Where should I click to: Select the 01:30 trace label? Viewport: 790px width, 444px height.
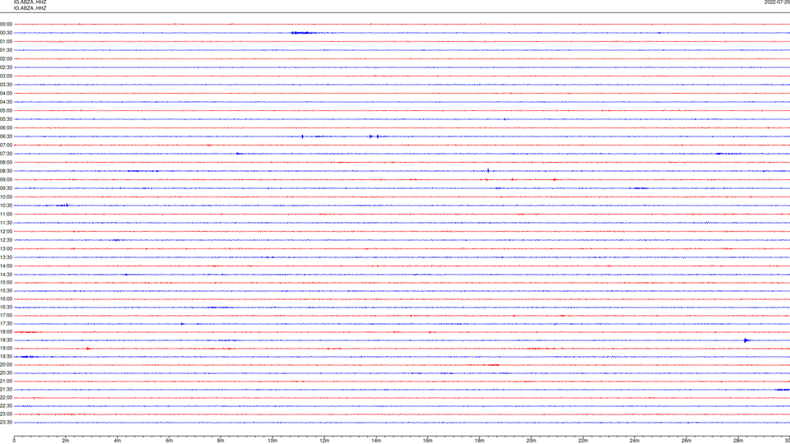pos(6,50)
